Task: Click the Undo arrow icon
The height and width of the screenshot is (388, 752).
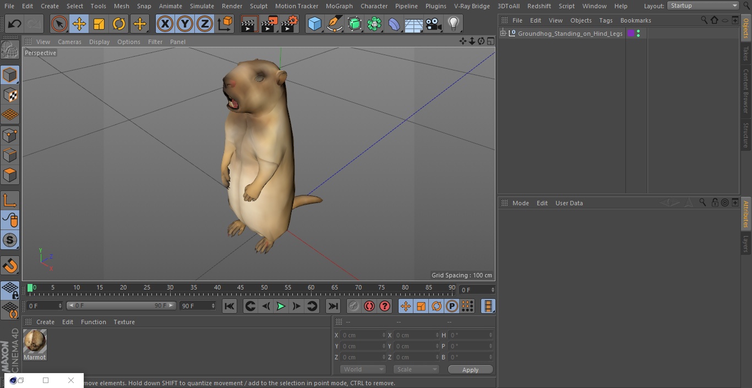Action: tap(15, 24)
